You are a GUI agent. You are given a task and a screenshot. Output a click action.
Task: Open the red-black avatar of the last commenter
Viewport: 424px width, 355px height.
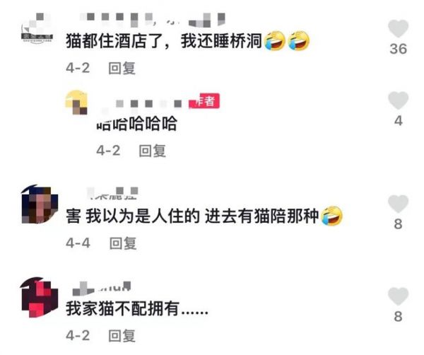click(40, 297)
